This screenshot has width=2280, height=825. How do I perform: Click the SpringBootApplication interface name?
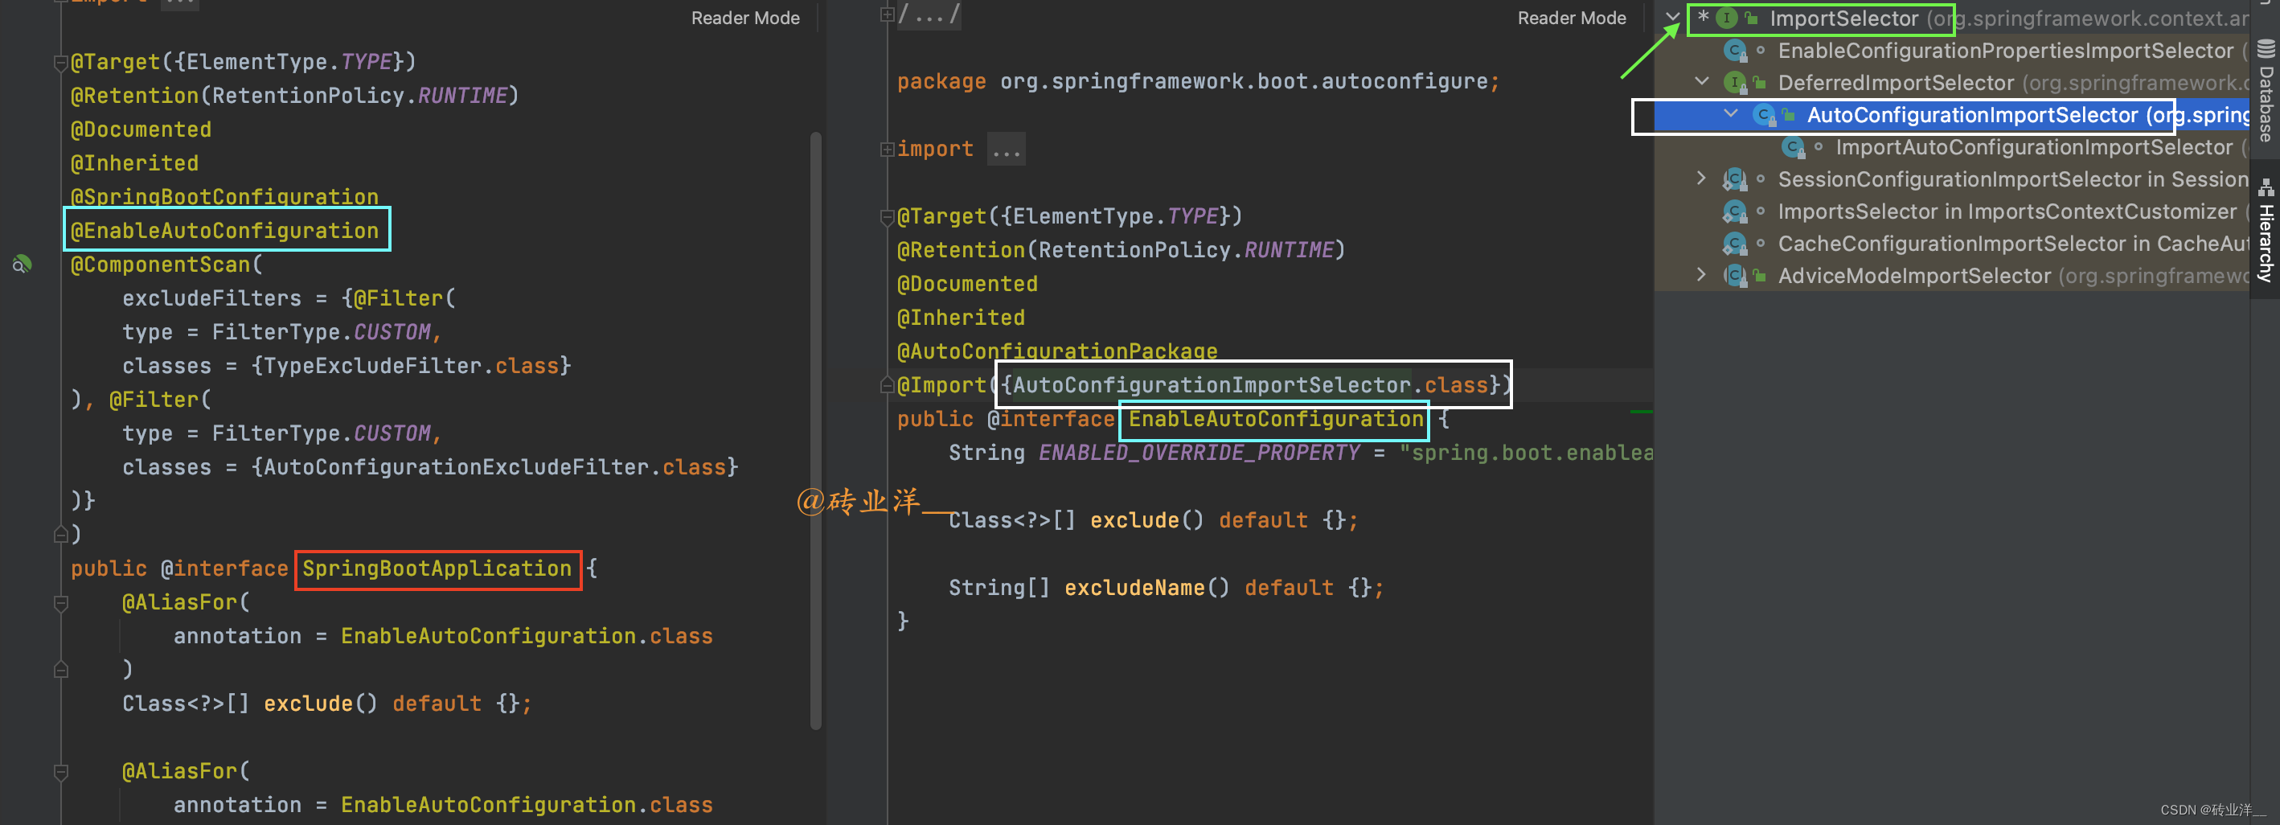click(x=437, y=568)
